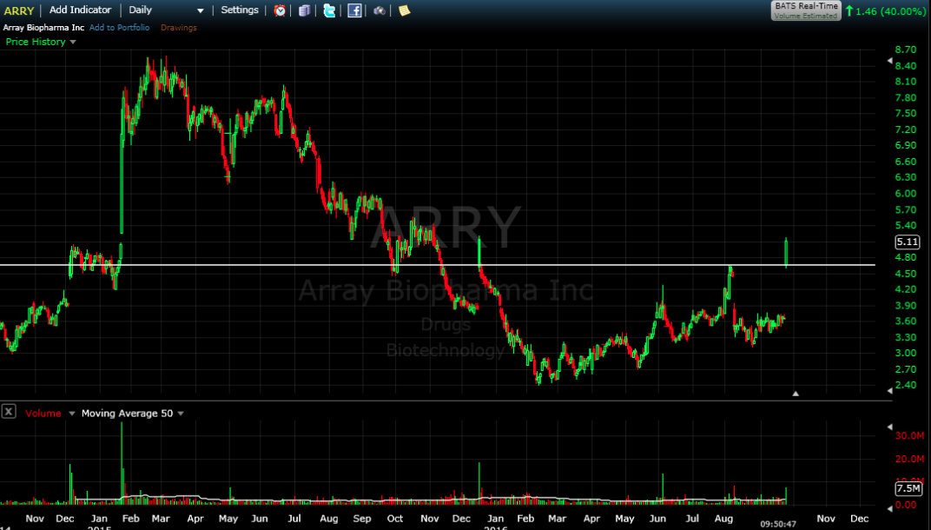Click the BATS Real-Time button

point(806,10)
